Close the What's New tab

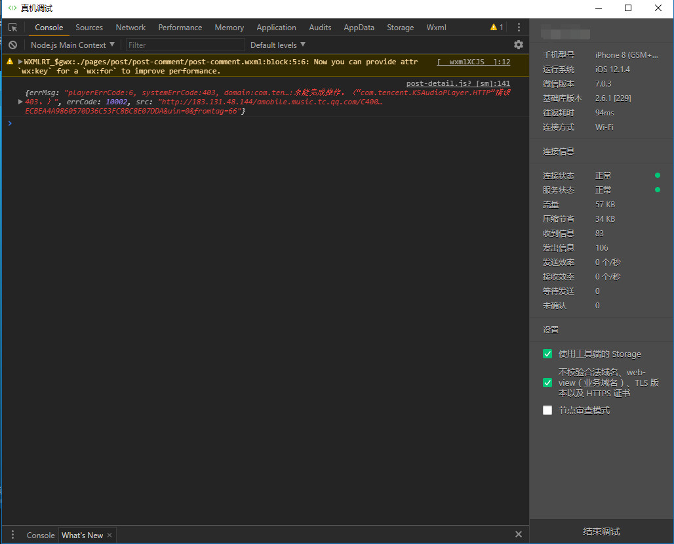(x=109, y=535)
